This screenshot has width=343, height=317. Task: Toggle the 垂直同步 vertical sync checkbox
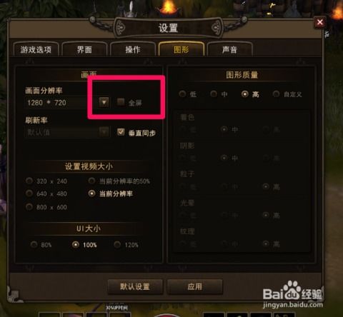pos(121,132)
